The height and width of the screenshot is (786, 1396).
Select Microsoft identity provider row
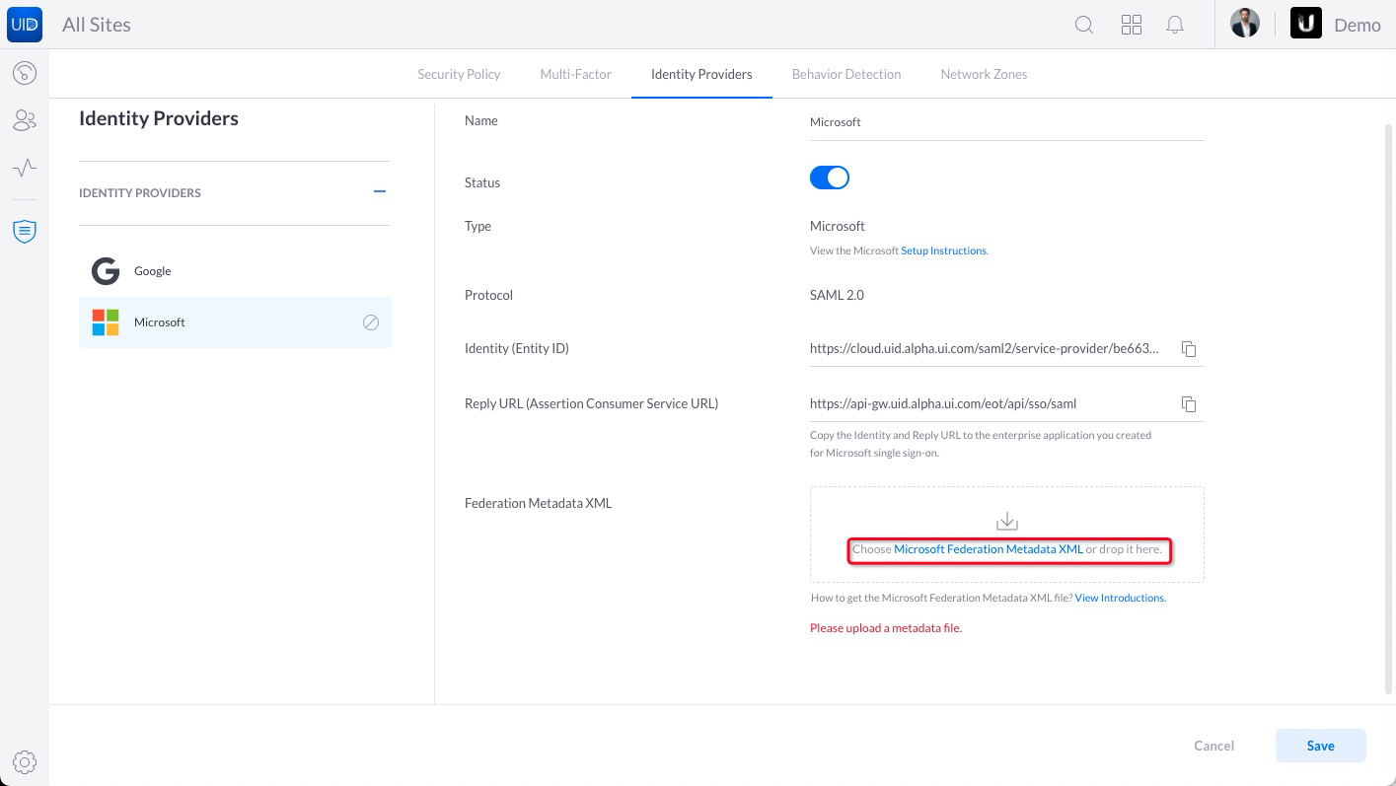236,322
